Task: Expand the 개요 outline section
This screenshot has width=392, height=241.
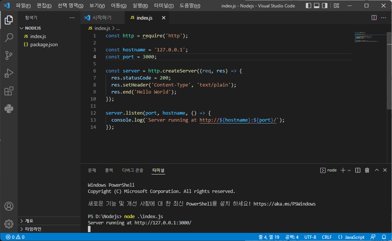Action: point(49,221)
